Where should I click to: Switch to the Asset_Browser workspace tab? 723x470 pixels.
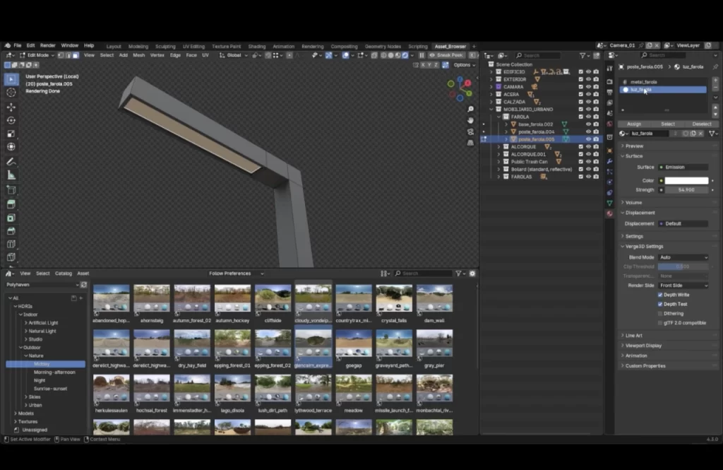click(x=450, y=46)
